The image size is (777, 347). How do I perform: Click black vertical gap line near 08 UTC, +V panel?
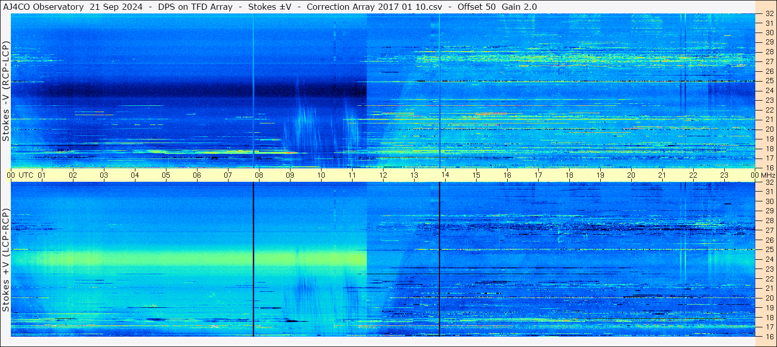pos(253,259)
